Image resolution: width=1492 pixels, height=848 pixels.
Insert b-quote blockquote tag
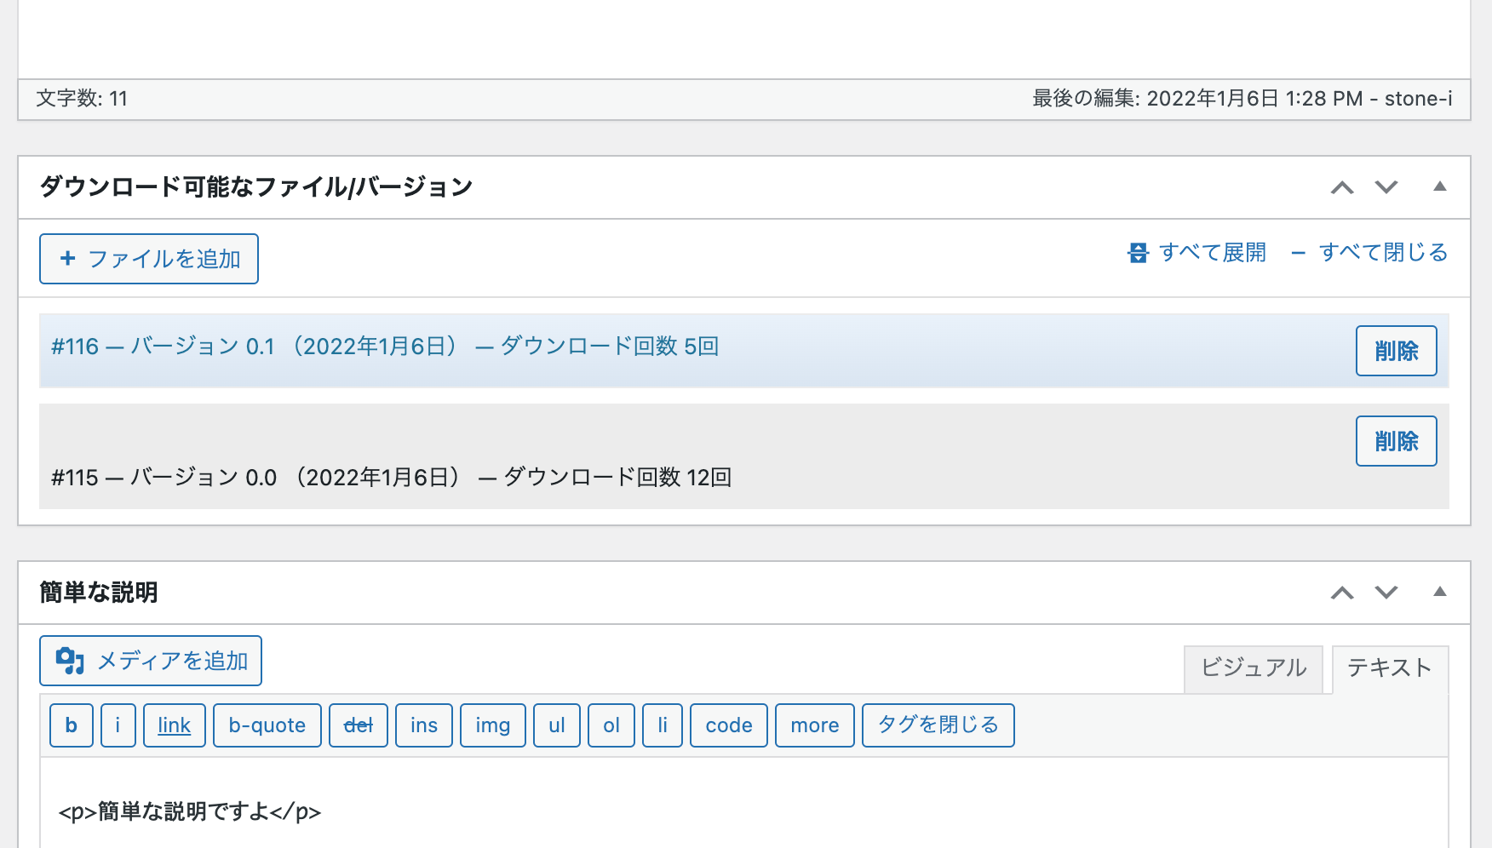pyautogui.click(x=267, y=725)
